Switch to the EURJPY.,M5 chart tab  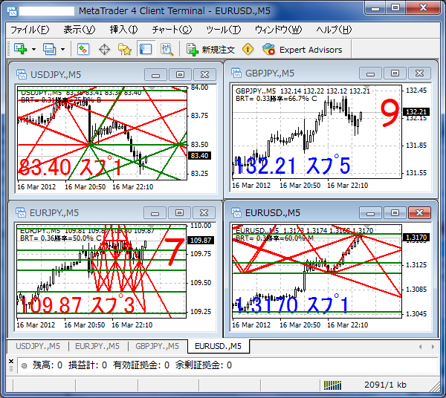tap(97, 346)
